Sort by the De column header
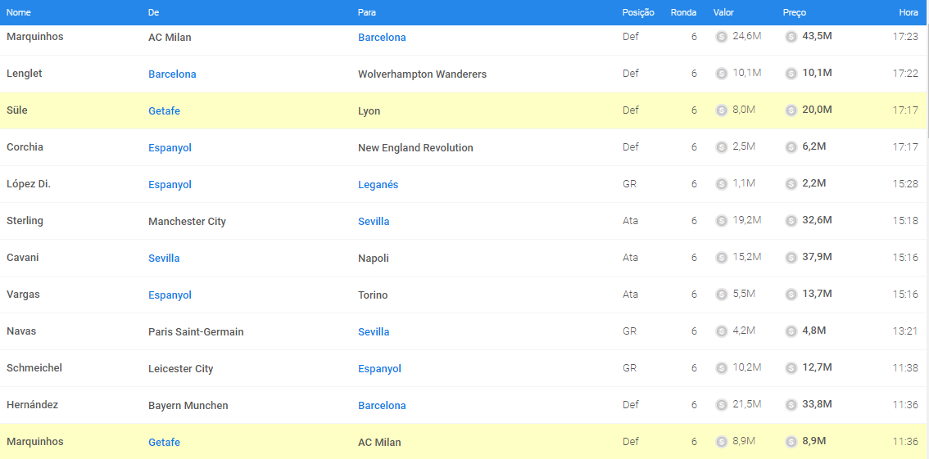The image size is (929, 459). 153,12
